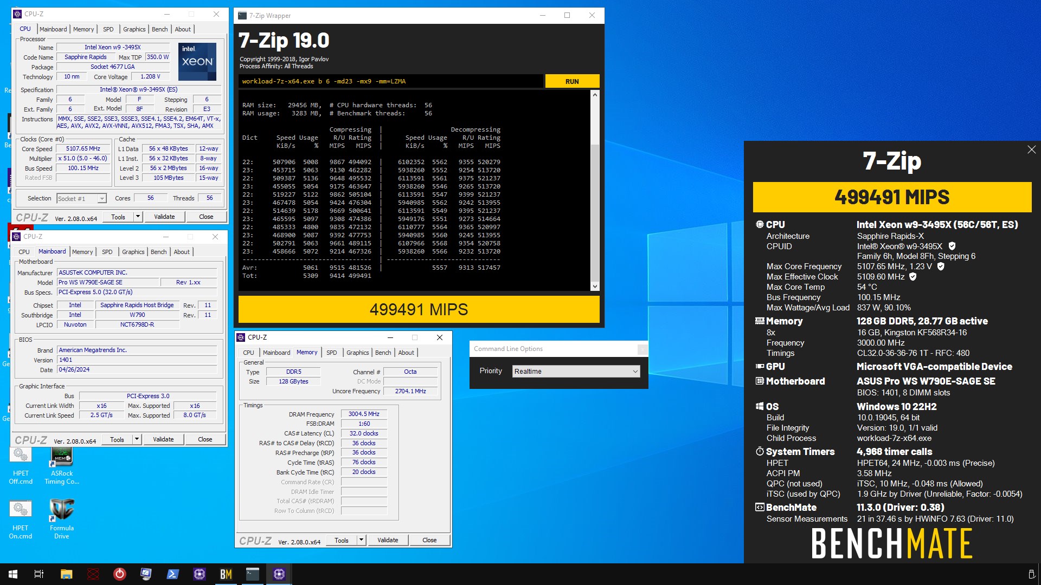This screenshot has width=1041, height=585.
Task: Open the Priority Realtime dropdown
Action: [576, 372]
